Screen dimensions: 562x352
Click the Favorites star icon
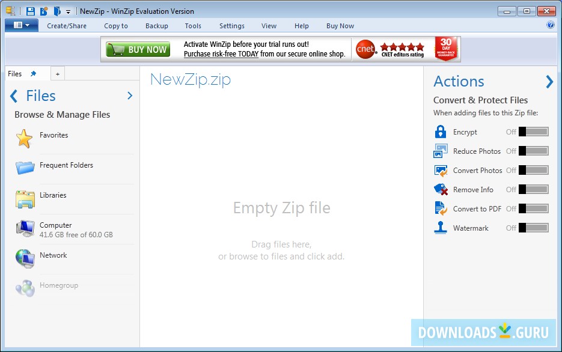[24, 139]
